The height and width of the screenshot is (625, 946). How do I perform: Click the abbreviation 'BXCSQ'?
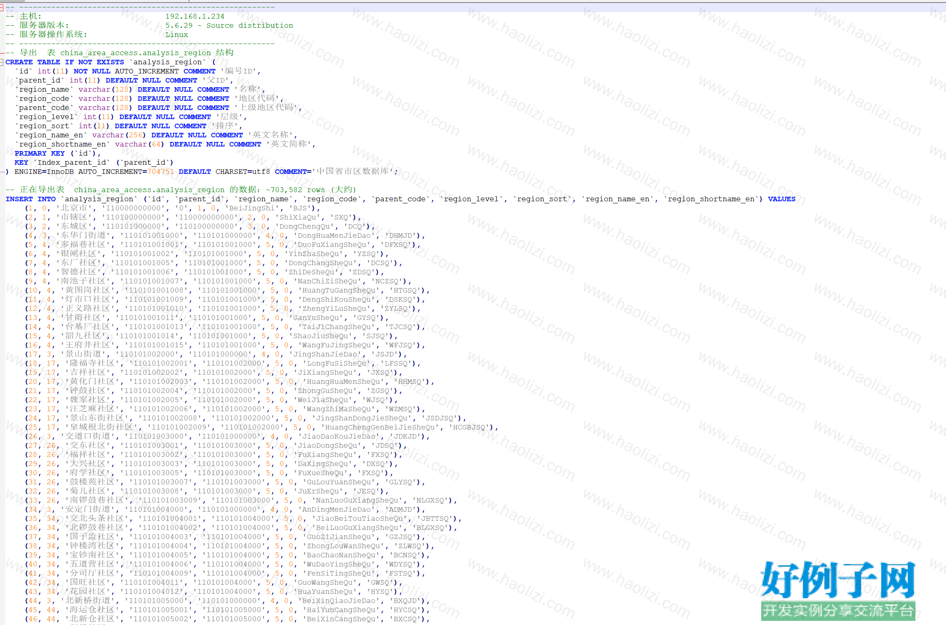[x=405, y=619]
